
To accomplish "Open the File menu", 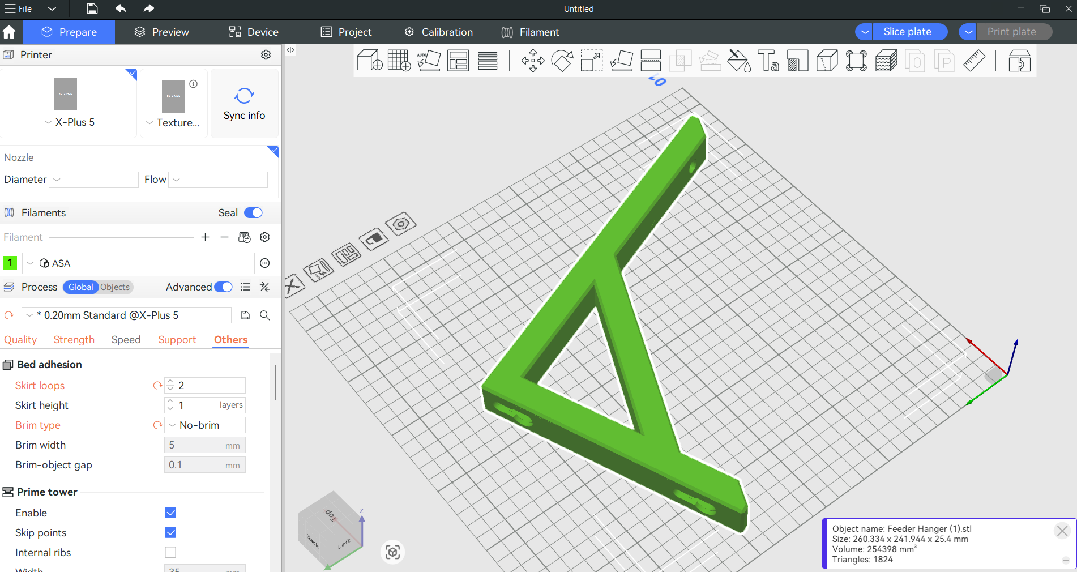I will click(18, 8).
